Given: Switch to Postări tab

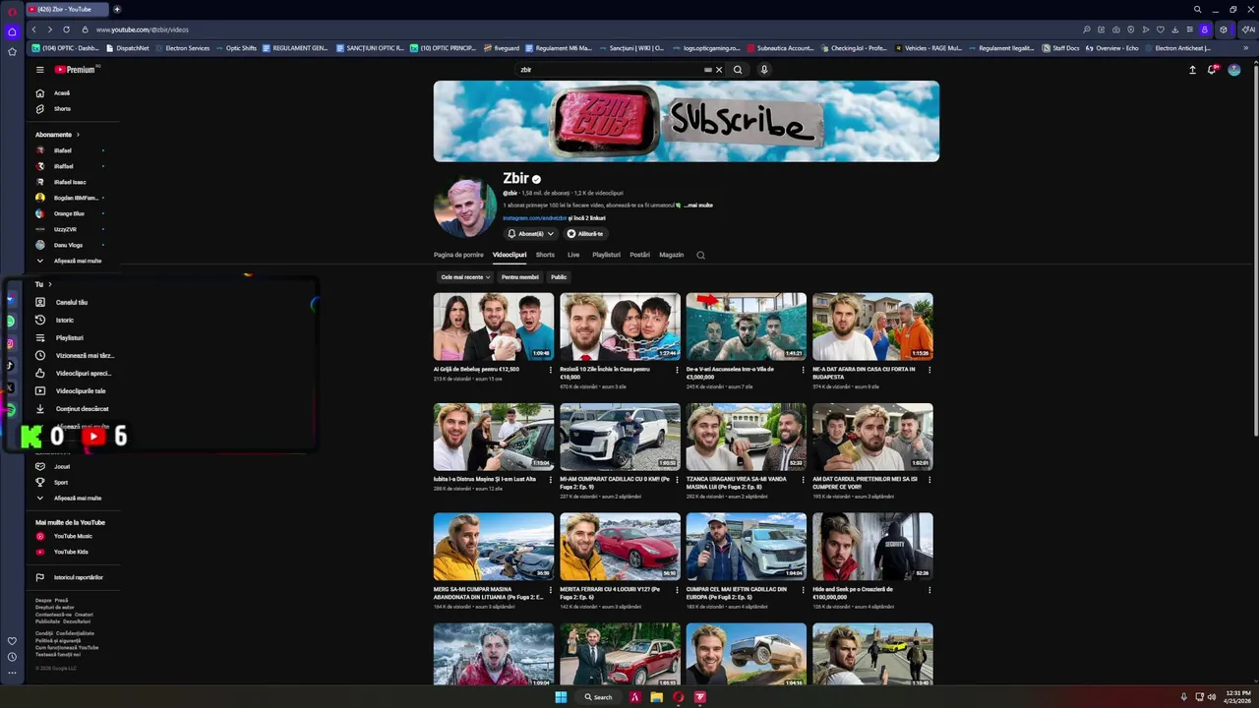Looking at the screenshot, I should click(639, 255).
